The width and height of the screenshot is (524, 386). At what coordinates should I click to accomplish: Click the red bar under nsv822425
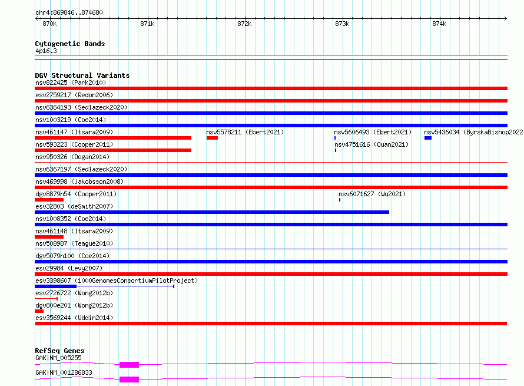coord(271,88)
